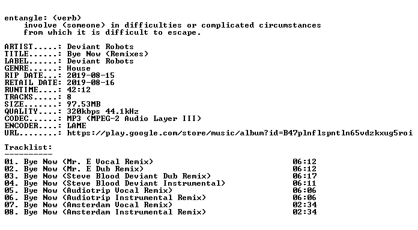Click the GENRE value House
Image resolution: width=418 pixels, height=230 pixels.
click(x=79, y=68)
